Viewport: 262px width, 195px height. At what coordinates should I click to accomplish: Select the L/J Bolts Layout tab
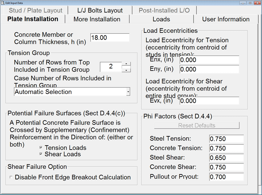100,10
